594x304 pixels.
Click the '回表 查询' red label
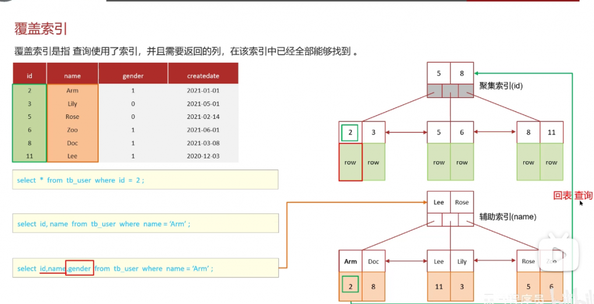click(x=573, y=196)
